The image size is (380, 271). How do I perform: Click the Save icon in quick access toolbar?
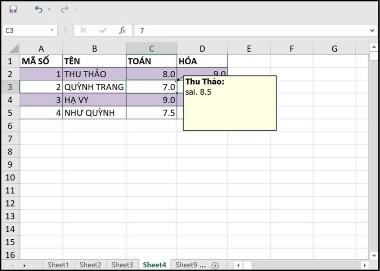pyautogui.click(x=13, y=9)
